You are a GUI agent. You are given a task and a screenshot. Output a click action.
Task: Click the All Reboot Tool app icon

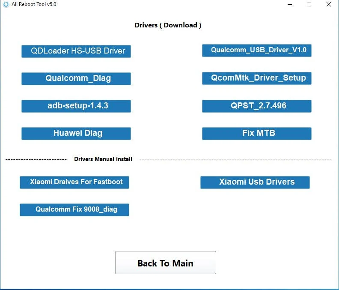pos(5,4)
